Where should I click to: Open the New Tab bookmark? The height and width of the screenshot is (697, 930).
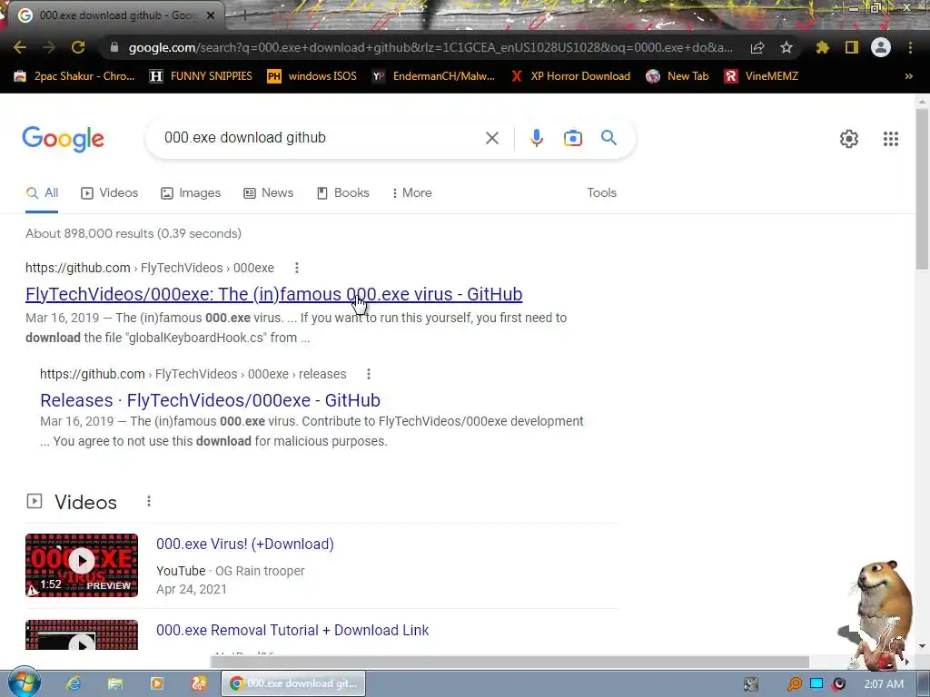(x=678, y=76)
